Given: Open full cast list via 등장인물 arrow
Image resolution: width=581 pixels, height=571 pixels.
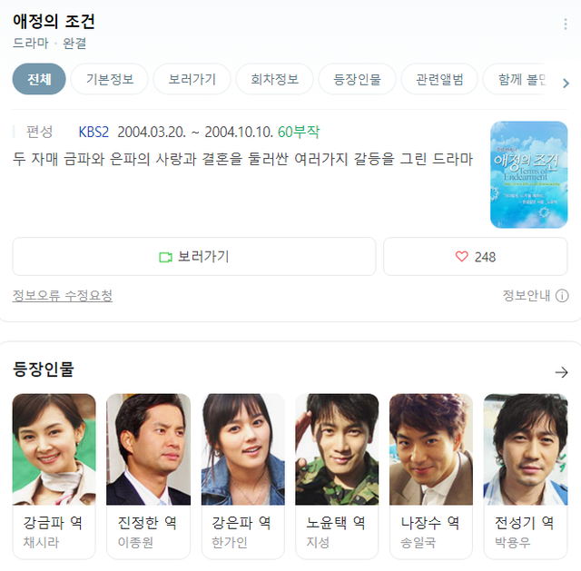Looking at the screenshot, I should pos(561,372).
